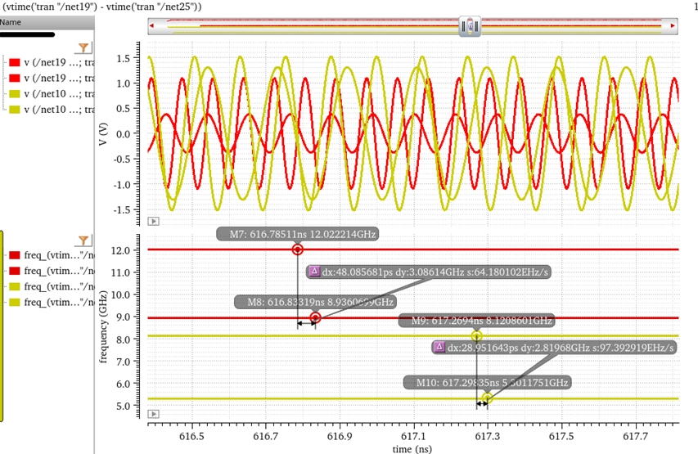Click the M8 marker circle at 9 GHz
Screen dimensions: 698x454
315,318
